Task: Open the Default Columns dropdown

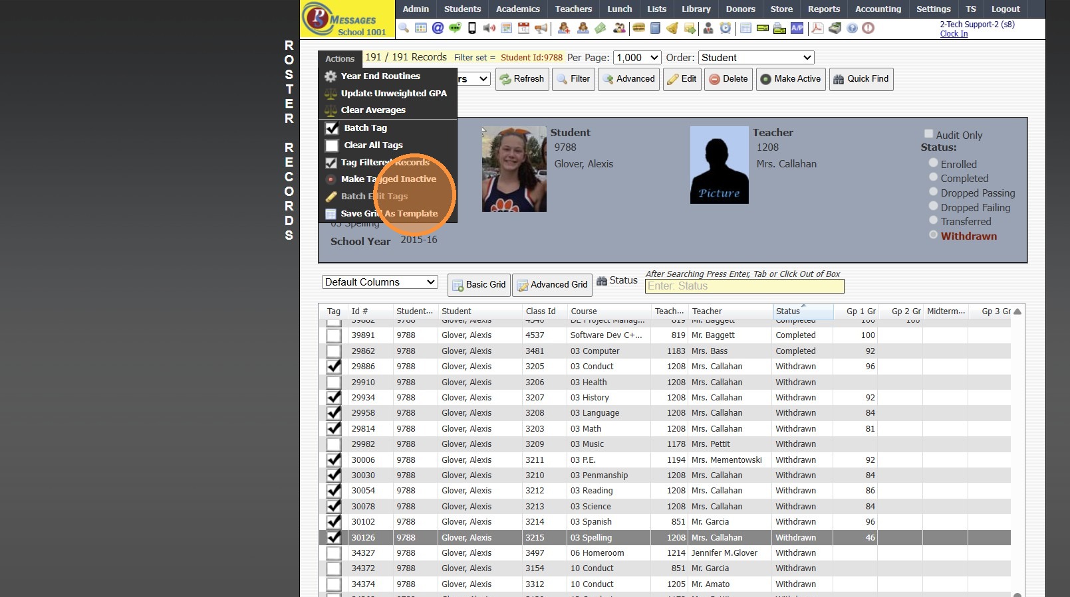Action: click(380, 282)
